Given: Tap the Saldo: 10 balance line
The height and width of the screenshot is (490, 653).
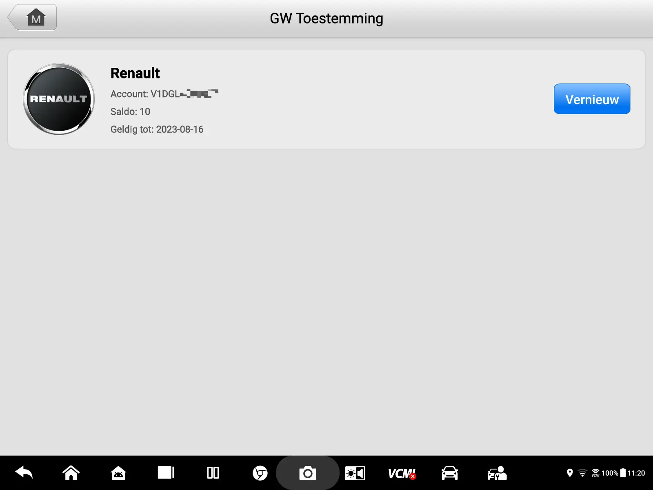Looking at the screenshot, I should point(130,111).
